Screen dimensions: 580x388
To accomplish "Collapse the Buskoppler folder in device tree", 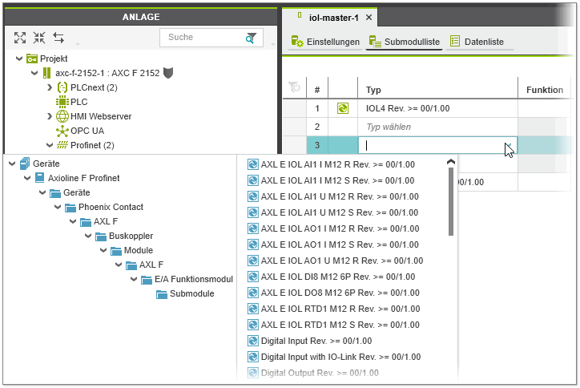I will tap(88, 236).
